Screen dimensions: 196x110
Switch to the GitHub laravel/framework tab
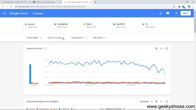pyautogui.click(x=47, y=2)
